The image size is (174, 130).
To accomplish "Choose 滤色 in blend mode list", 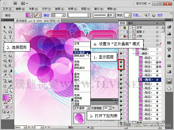I will [x=77, y=65].
